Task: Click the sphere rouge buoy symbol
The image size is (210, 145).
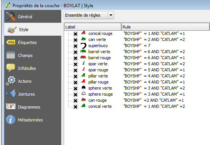Action: [83, 94]
